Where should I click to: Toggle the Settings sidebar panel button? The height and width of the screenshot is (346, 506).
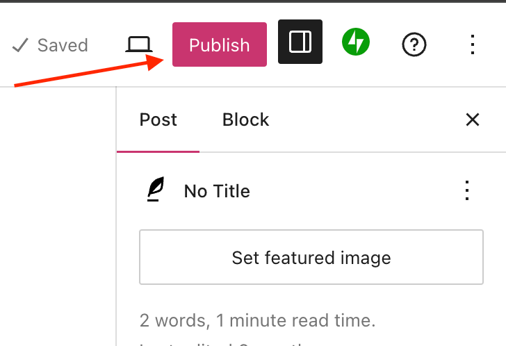300,44
